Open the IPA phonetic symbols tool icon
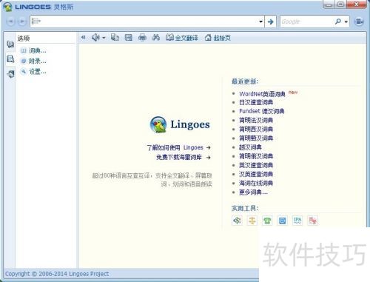Viewport: 370px width, 282px height. [297, 221]
